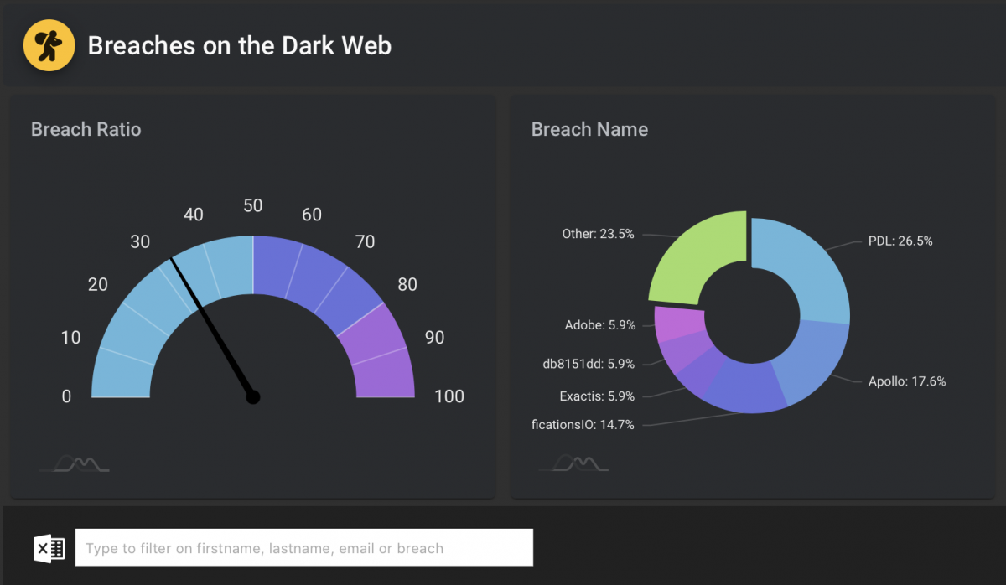Click the filter input for firstname, lastname, email
The width and height of the screenshot is (1006, 585).
pos(304,547)
